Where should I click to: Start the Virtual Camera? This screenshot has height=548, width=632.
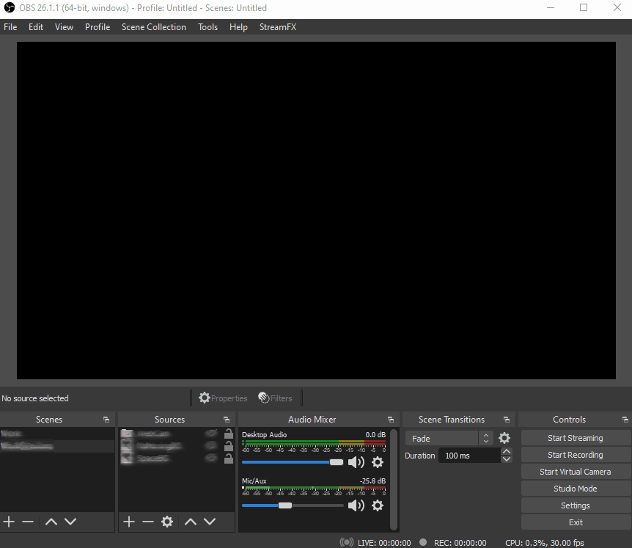[x=576, y=472]
